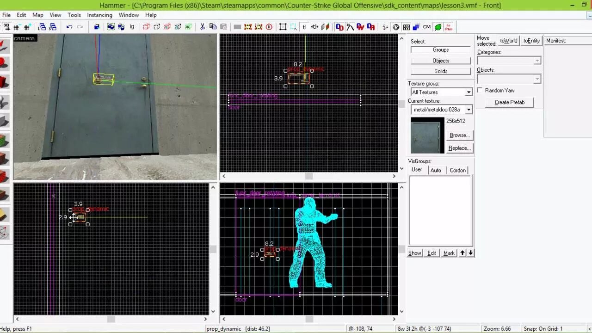Select the Cut (scissors) toolbar icon
This screenshot has height=333, width=592.
[203, 27]
